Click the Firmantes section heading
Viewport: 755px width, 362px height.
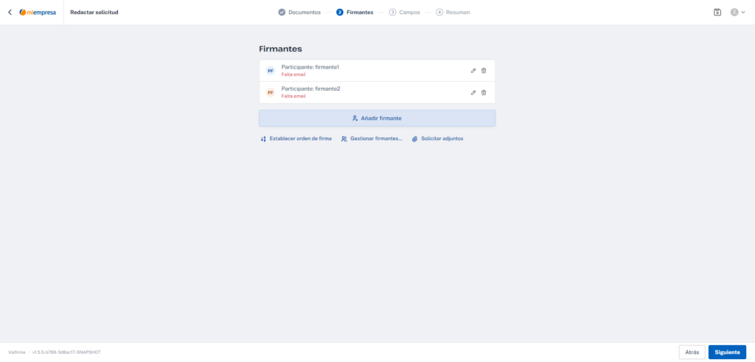click(280, 49)
